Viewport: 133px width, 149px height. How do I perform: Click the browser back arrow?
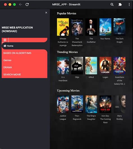click(20, 4)
